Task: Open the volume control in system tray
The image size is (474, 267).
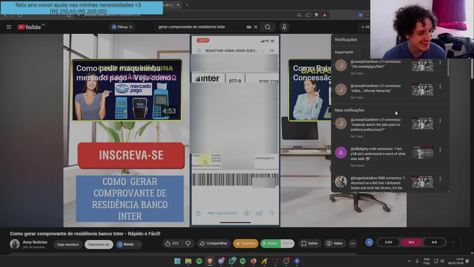Action: pos(442,261)
